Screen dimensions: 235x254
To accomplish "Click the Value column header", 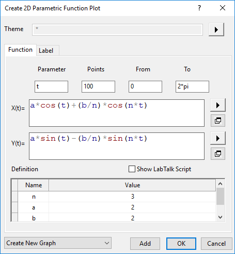I will click(x=132, y=185).
